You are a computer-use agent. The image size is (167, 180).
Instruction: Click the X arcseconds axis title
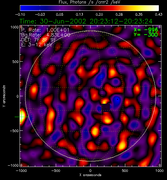[90, 175]
